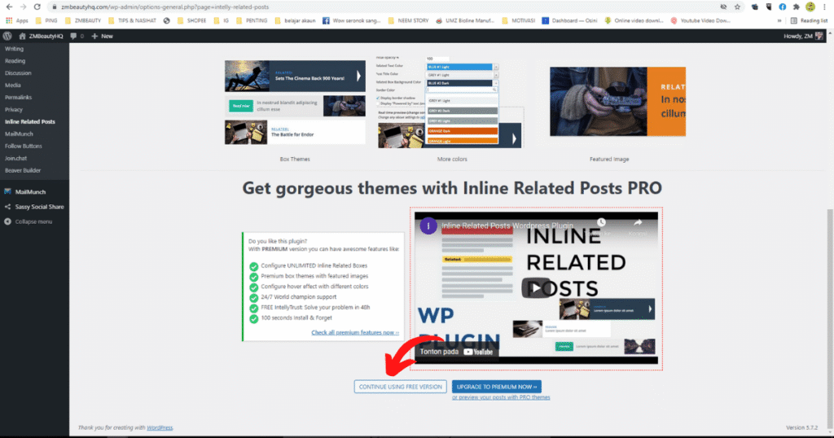Viewport: 834px width, 438px height.
Task: Open the Facebook extension icon
Action: click(x=783, y=7)
